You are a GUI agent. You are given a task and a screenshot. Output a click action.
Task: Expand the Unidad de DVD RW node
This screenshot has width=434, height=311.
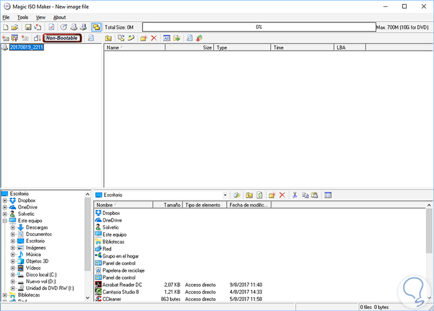[x=13, y=288]
